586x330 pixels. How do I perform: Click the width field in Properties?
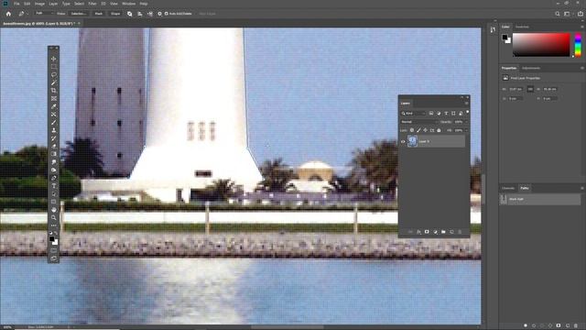pos(515,89)
